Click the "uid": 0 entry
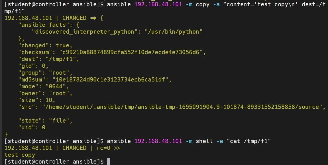The height and width of the screenshot is (165, 328). click(x=32, y=127)
